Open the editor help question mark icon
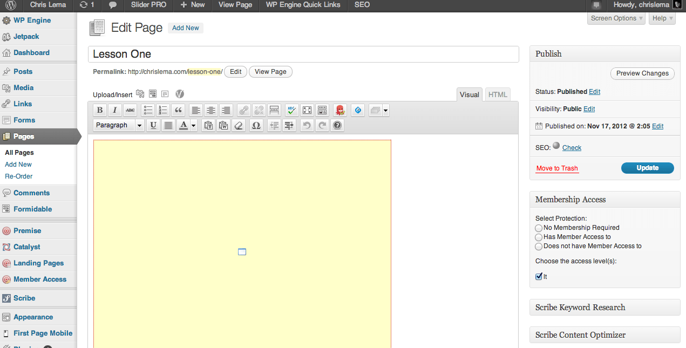The image size is (686, 348). click(x=337, y=126)
